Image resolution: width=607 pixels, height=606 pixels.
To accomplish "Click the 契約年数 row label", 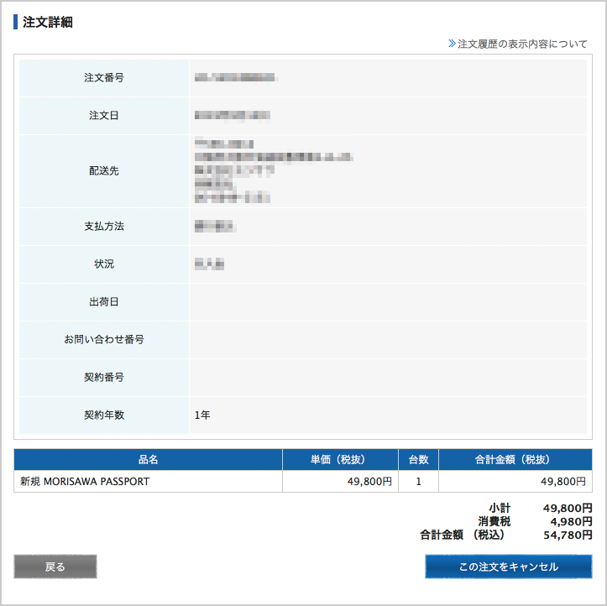I will coord(104,415).
